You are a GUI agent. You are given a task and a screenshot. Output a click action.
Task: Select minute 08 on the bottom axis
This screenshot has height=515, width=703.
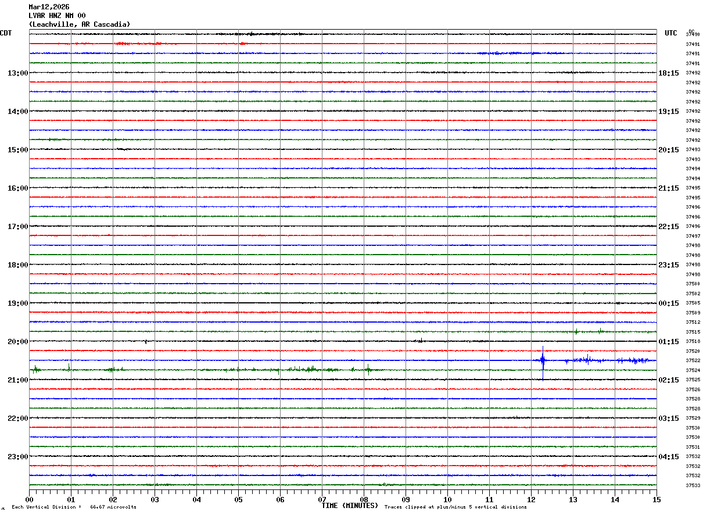tap(364, 499)
